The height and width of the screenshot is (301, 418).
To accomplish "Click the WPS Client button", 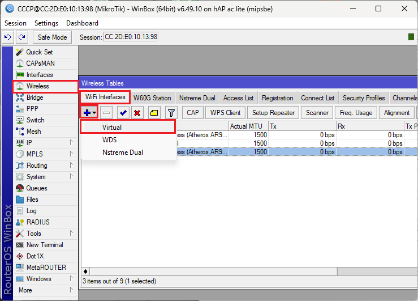I will click(226, 113).
